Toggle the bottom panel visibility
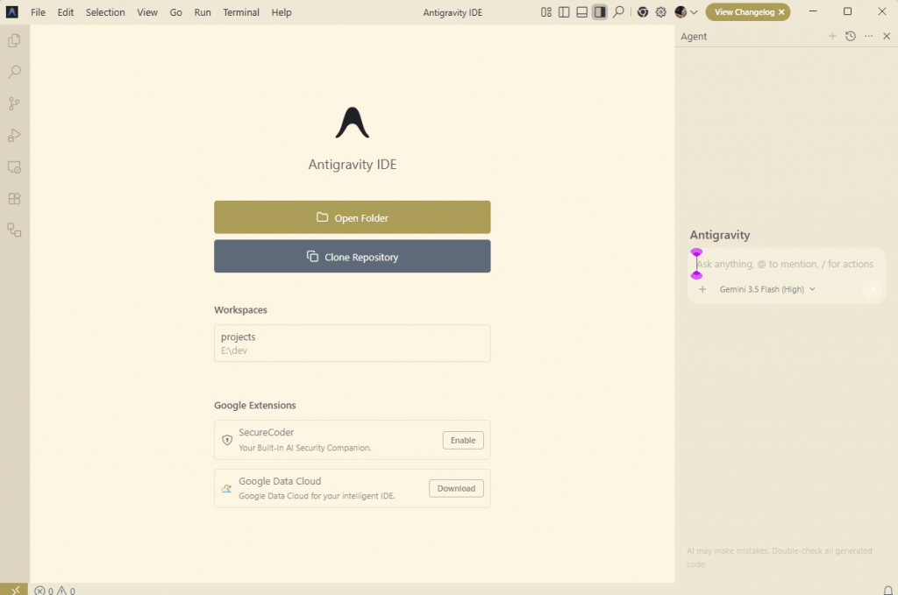 [582, 12]
